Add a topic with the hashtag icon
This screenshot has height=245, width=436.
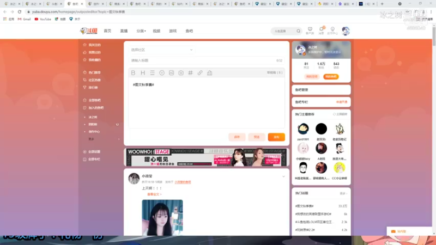point(190,73)
